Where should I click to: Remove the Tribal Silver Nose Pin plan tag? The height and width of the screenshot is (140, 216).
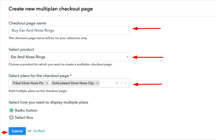click(x=47, y=83)
